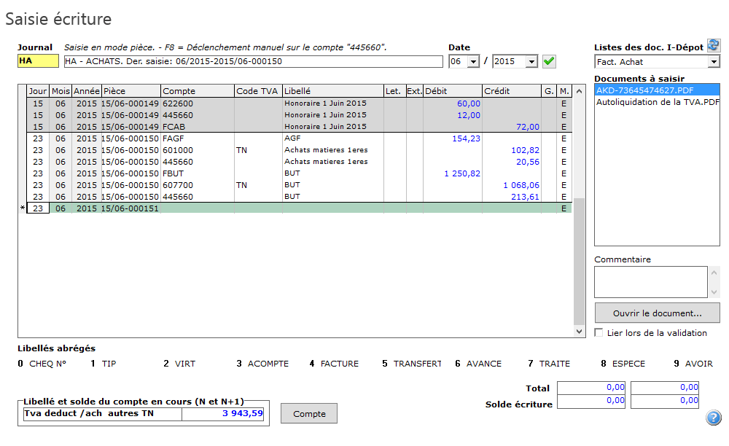729x446 pixels.
Task: Choose the 'VIRT' abbreviated label
Action: 185,364
